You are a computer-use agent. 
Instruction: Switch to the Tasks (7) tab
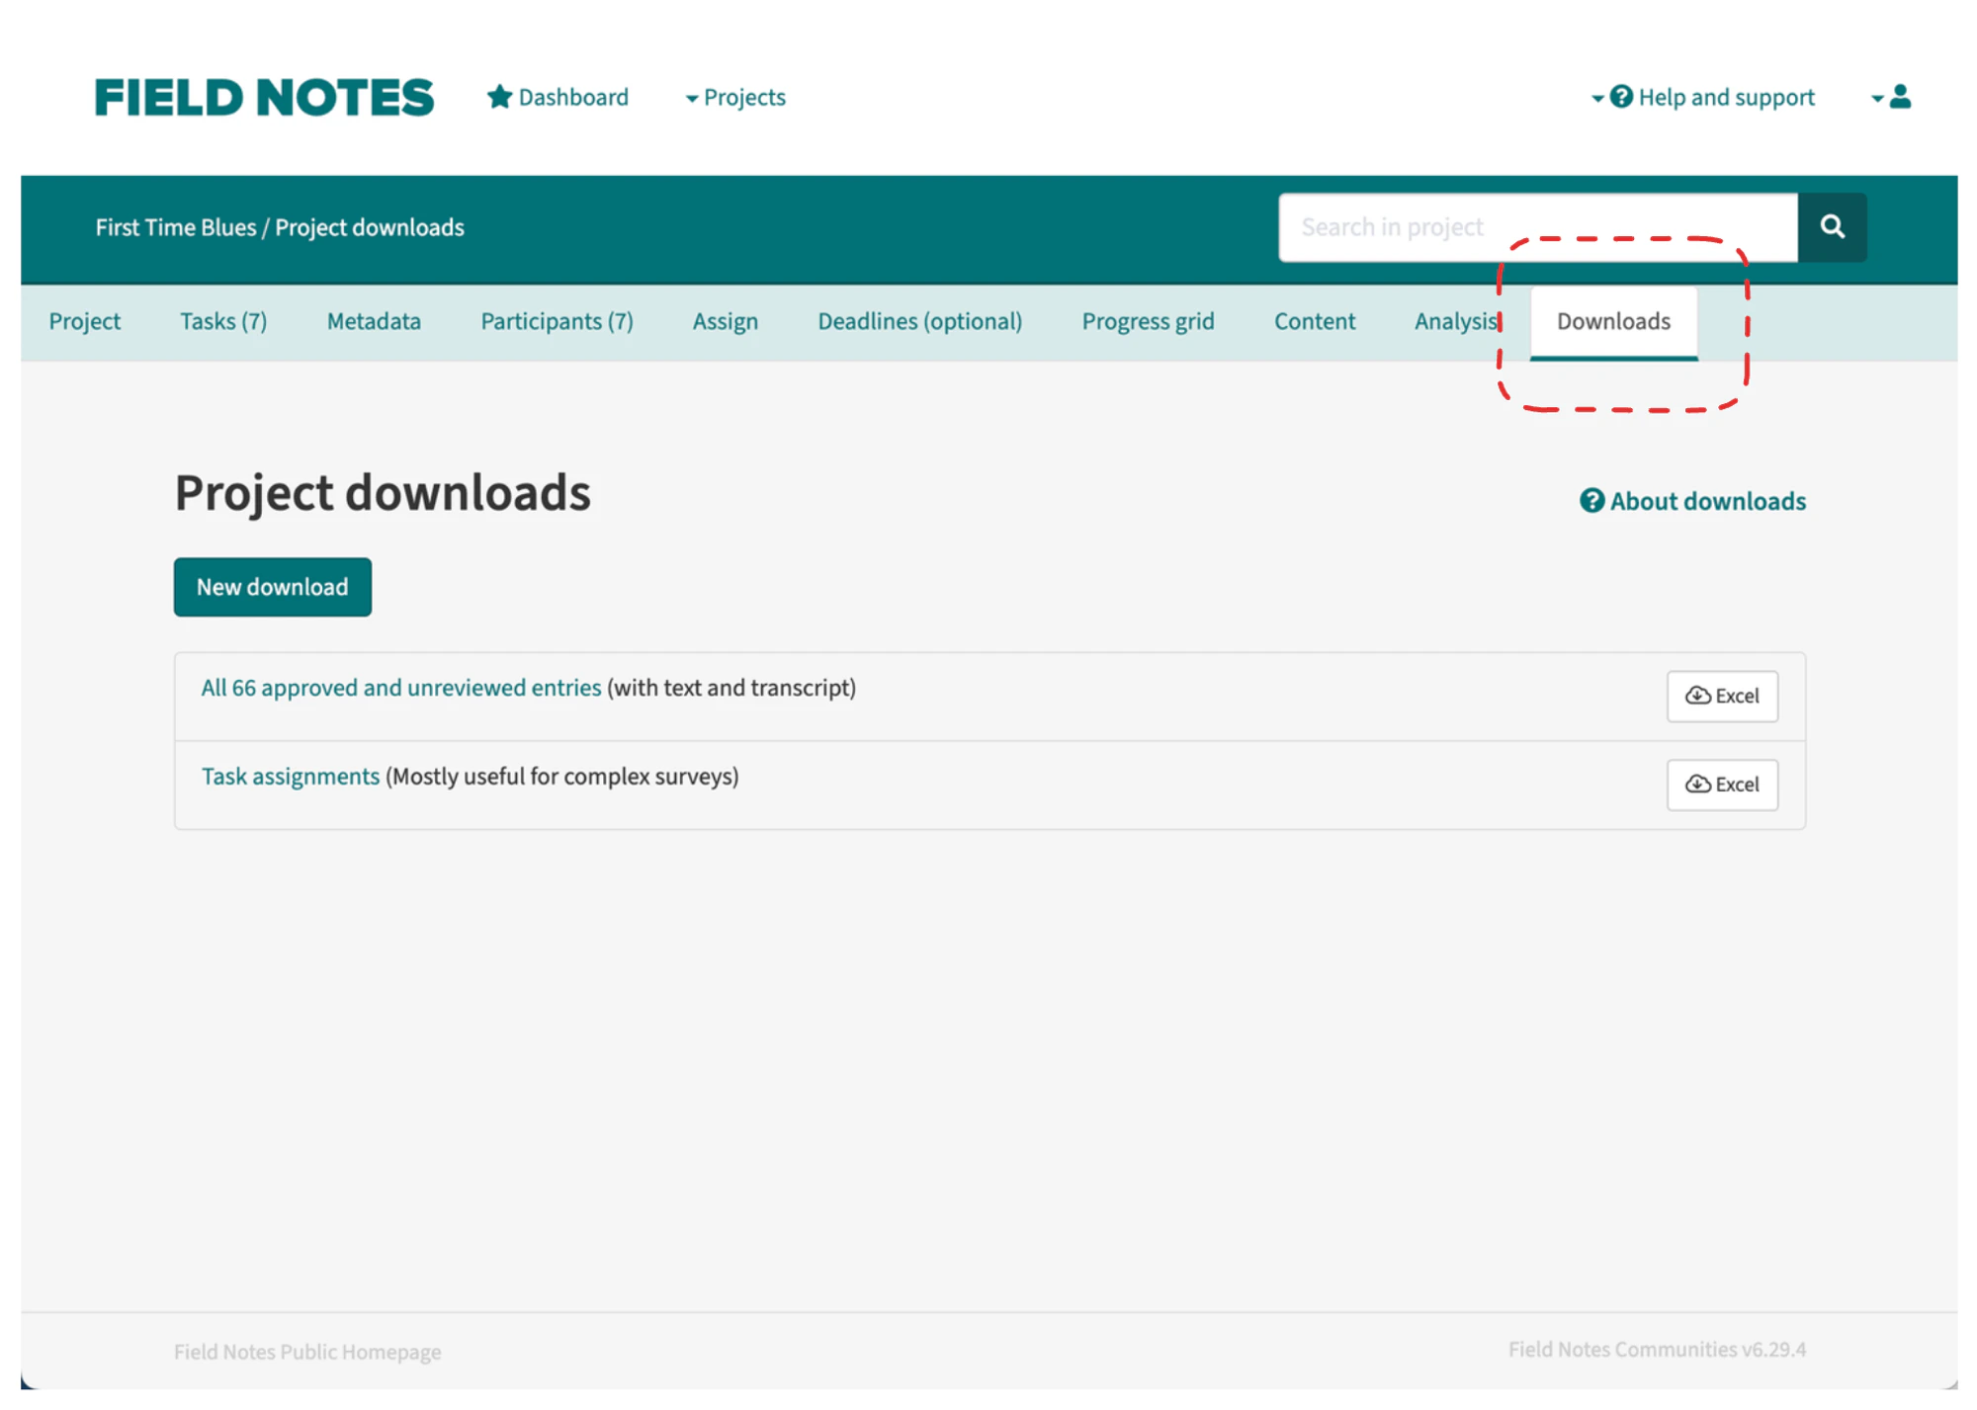click(x=223, y=321)
